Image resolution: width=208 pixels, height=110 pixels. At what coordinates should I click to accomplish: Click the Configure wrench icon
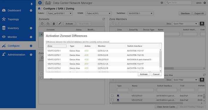[4, 46]
